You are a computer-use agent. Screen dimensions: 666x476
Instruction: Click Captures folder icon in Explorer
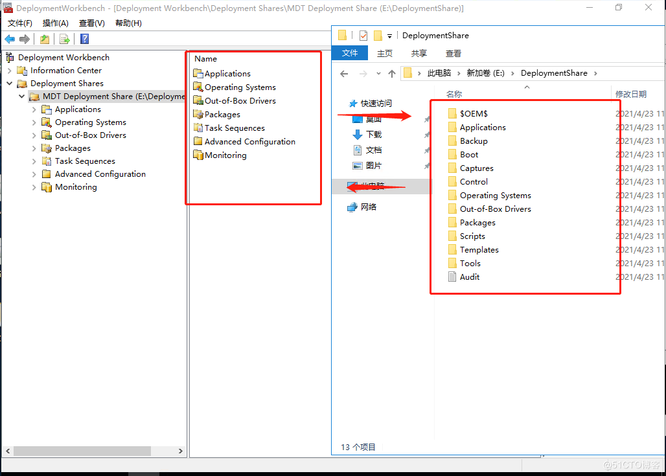point(452,168)
